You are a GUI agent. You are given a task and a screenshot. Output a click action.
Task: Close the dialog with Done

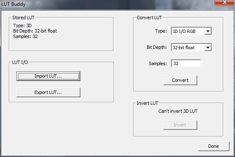pyautogui.click(x=214, y=146)
